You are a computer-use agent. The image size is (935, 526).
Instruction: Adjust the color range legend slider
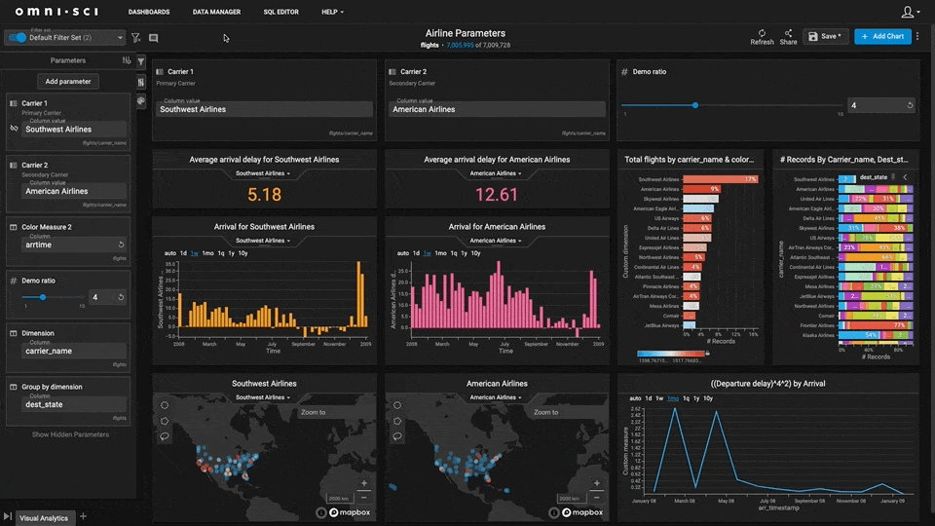point(673,354)
